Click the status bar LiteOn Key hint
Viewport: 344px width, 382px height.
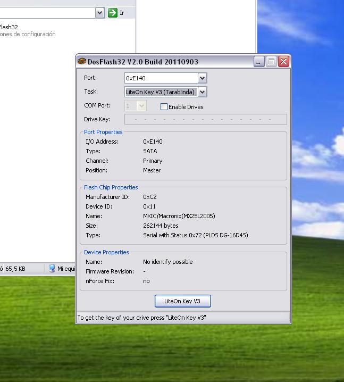(141, 318)
